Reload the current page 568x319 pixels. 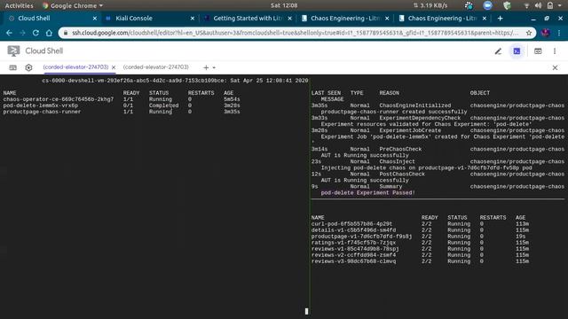(35, 33)
